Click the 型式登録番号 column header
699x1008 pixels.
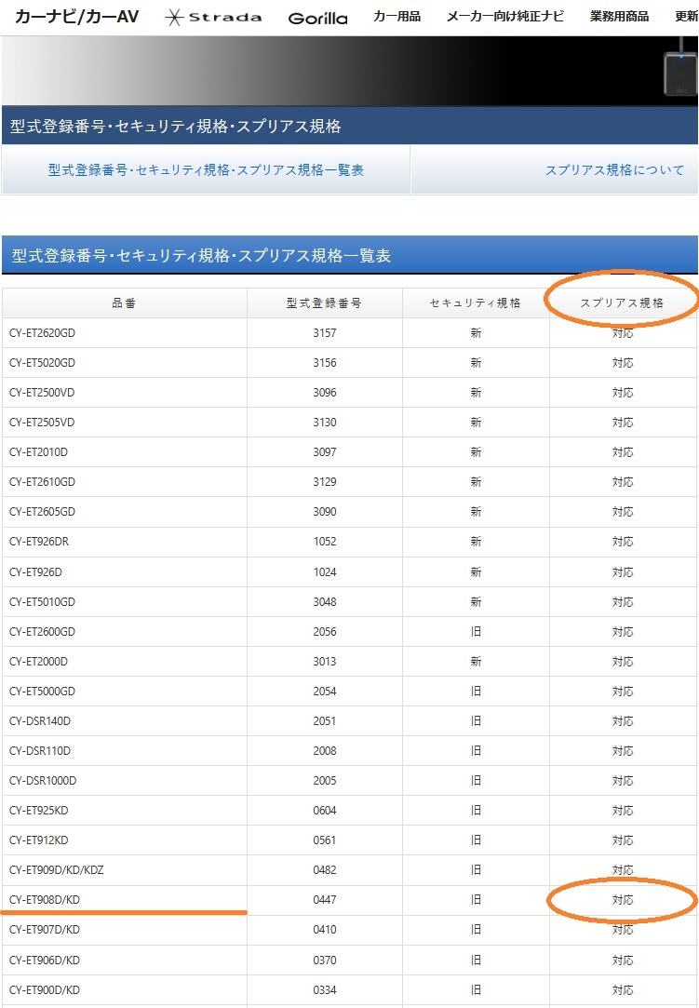pyautogui.click(x=324, y=303)
